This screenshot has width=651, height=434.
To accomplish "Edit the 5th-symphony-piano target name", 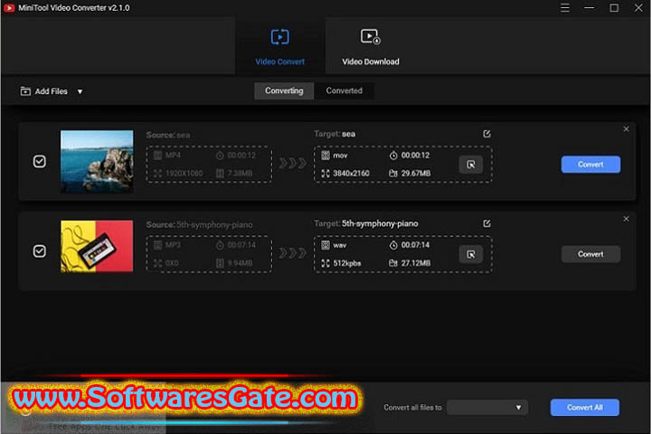I will click(x=486, y=223).
